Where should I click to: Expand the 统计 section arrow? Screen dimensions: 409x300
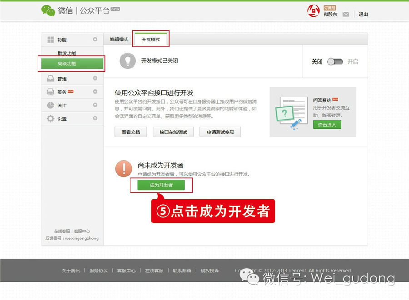point(95,105)
